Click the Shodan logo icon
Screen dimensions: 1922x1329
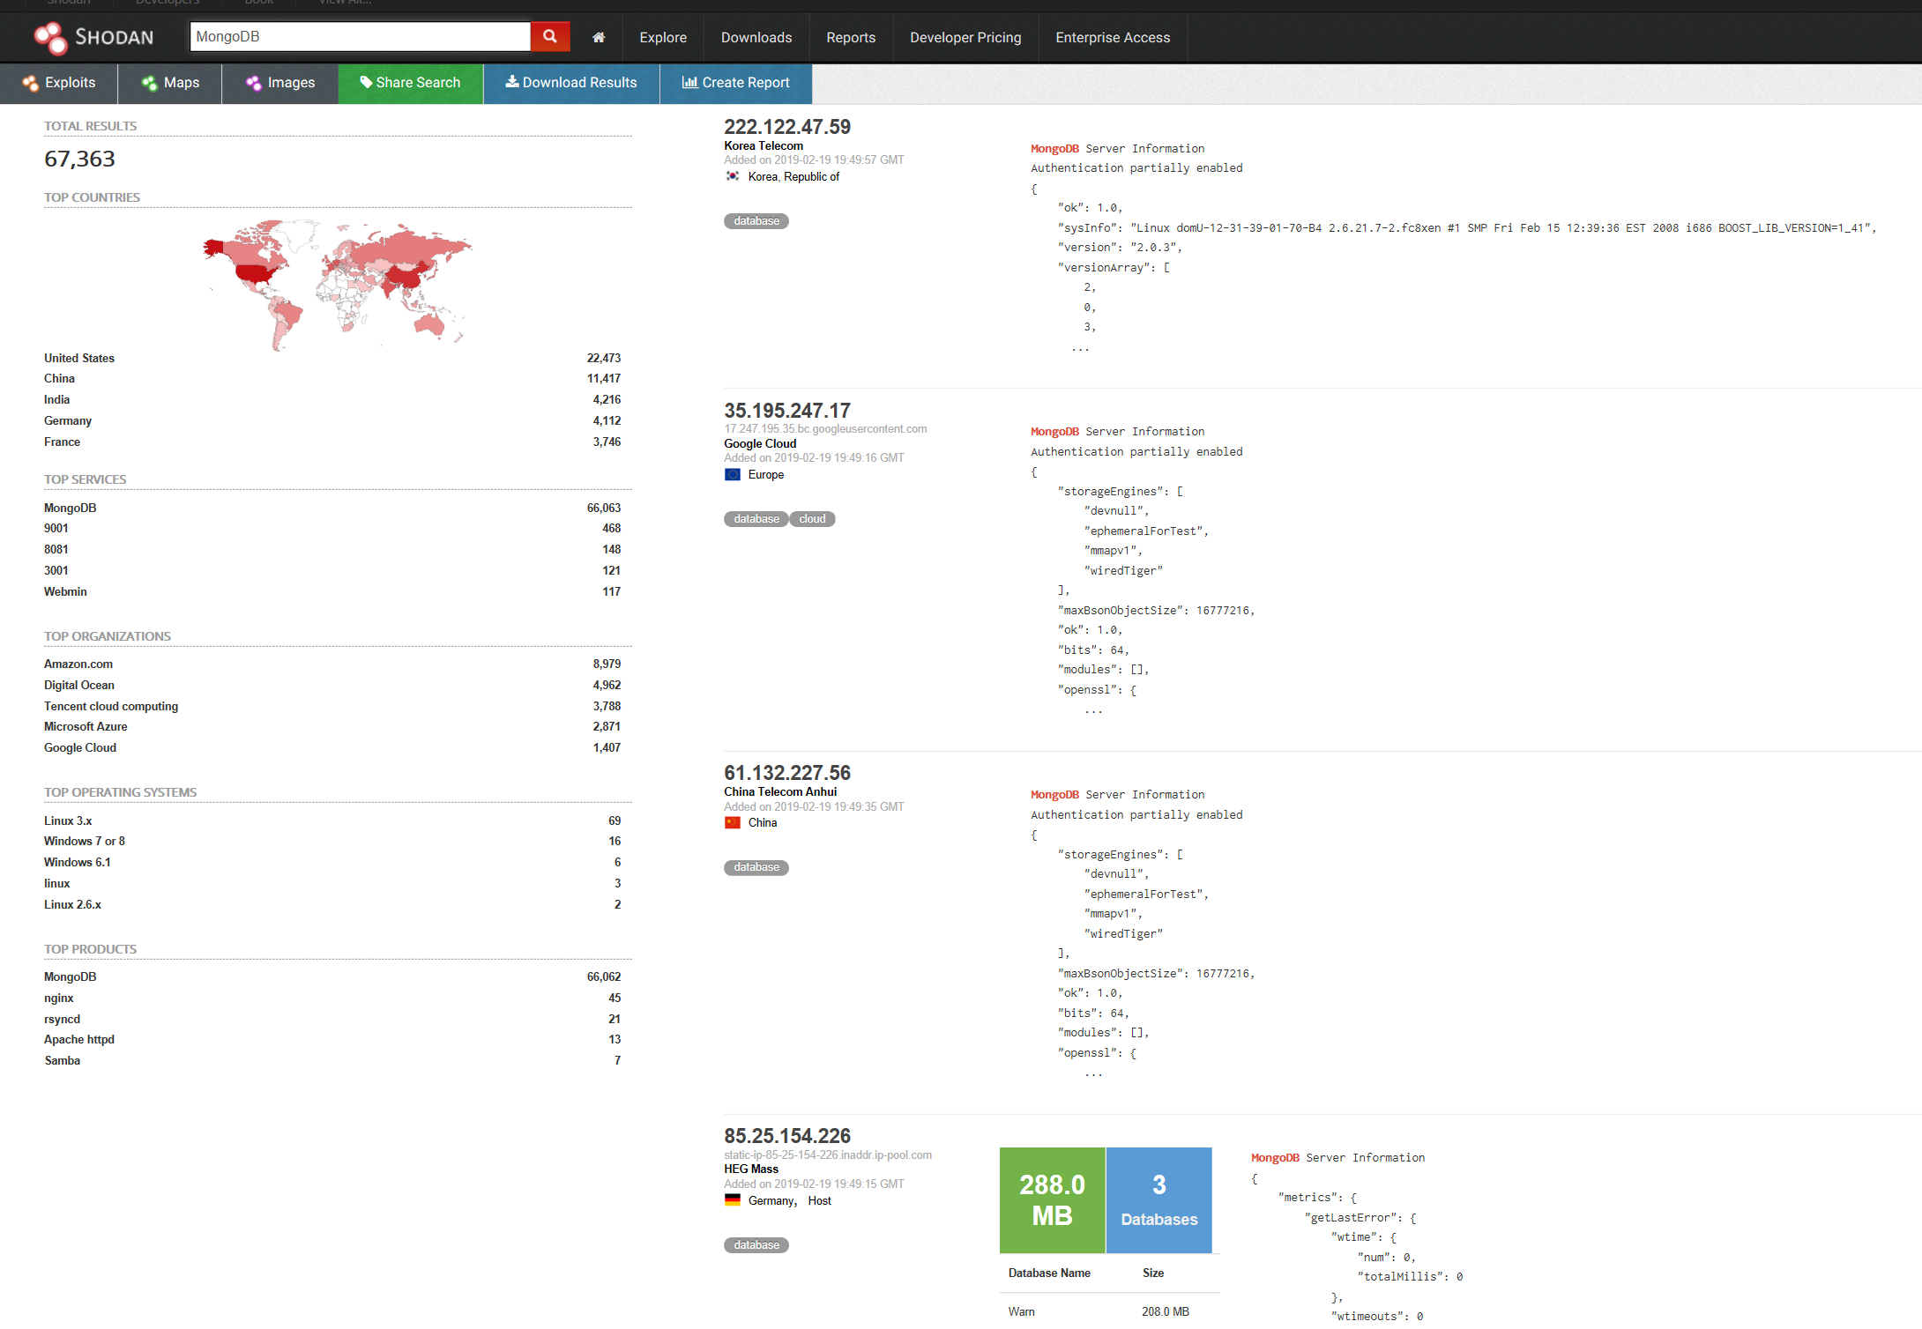50,37
